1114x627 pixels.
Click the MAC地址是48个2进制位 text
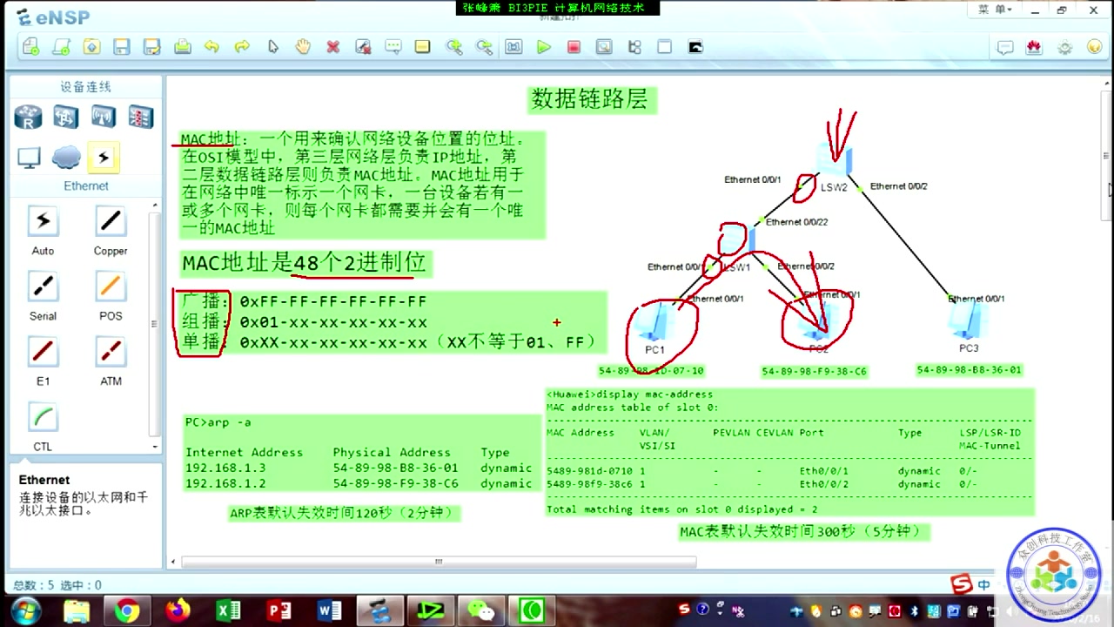pos(304,263)
